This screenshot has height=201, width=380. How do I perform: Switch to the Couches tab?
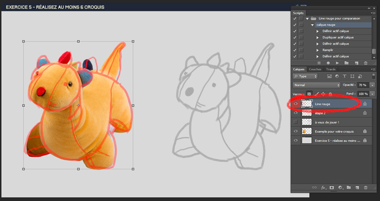coord(315,69)
